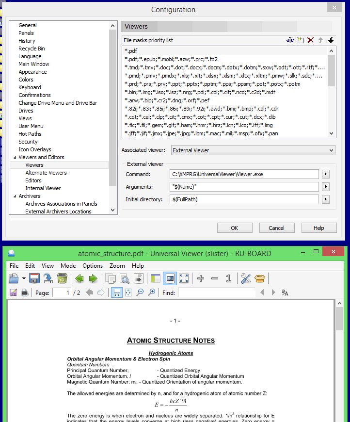Viewport: 350px width, 422px height.
Task: Open Edit menu in Universal Viewer
Action: coord(30,266)
